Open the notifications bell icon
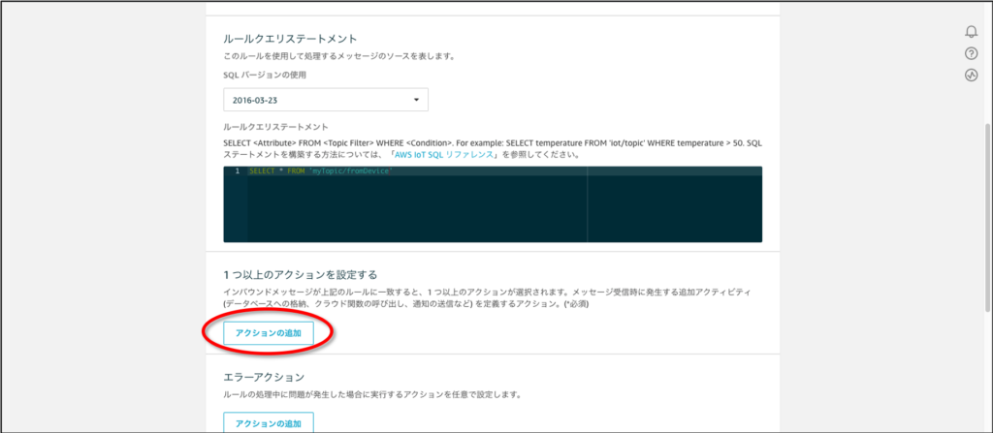The height and width of the screenshot is (433, 993). (x=971, y=32)
